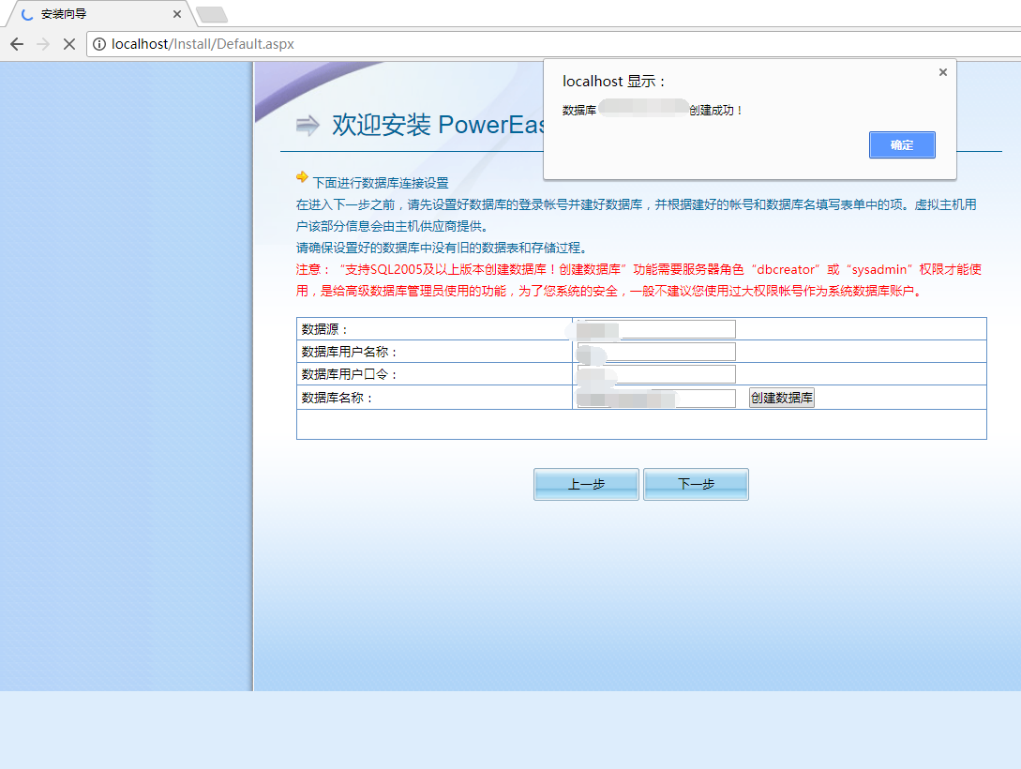This screenshot has width=1021, height=769.
Task: Click the loading spinner on 安装向导 tab
Action: pos(26,14)
